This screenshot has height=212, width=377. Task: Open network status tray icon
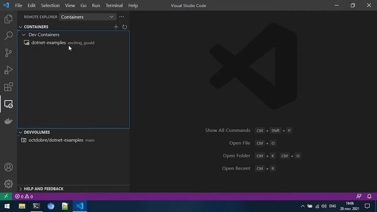point(317,206)
